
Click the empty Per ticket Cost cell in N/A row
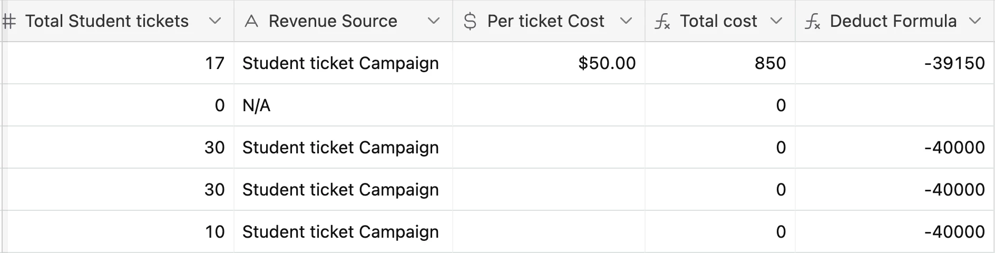[x=549, y=105]
